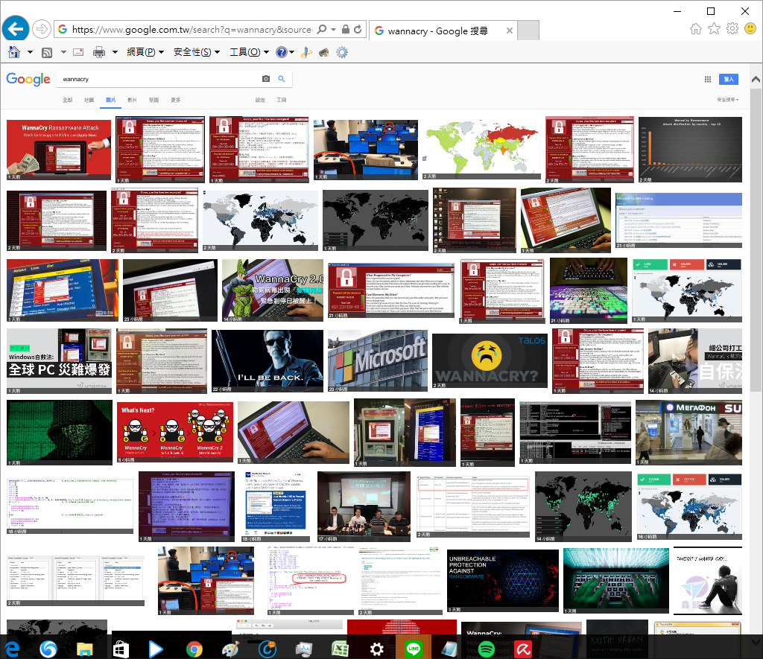Viewport: 763px width, 659px height.
Task: Click the Print icon in command bar
Action: 99,52
